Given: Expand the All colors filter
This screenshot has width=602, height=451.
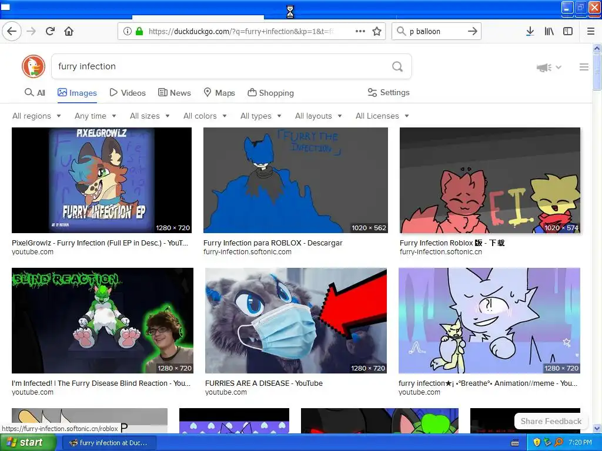Looking at the screenshot, I should (205, 116).
